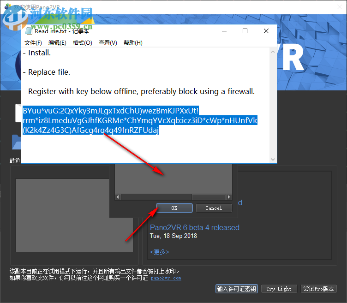Click the <更多> news link
The width and height of the screenshot is (347, 303).
point(159,252)
